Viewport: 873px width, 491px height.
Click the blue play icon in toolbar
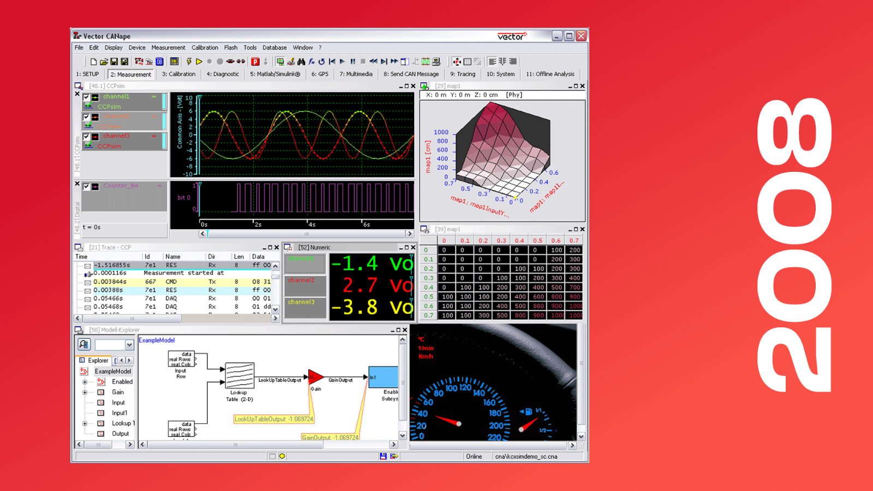pos(342,62)
